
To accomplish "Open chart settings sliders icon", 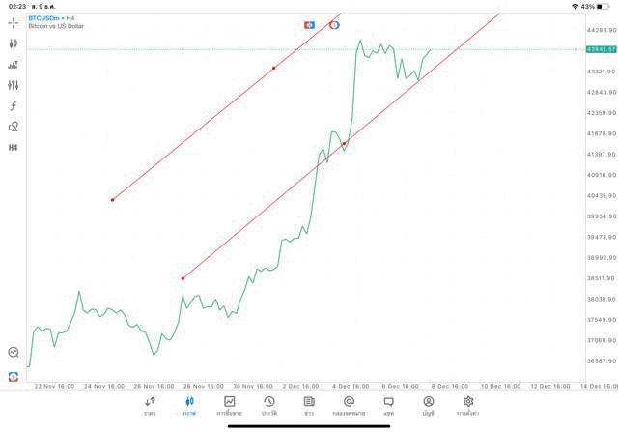I will point(14,85).
